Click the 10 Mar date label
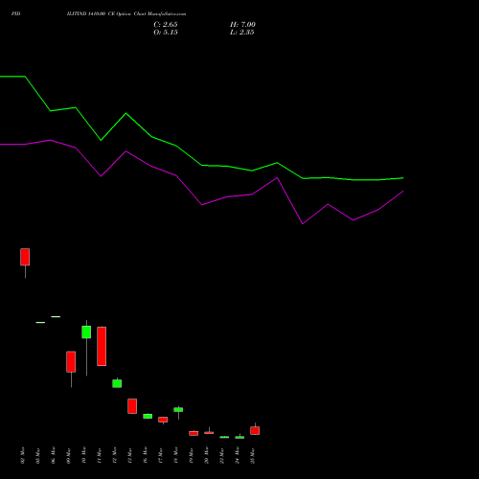The width and height of the screenshot is (479, 479). (84, 455)
